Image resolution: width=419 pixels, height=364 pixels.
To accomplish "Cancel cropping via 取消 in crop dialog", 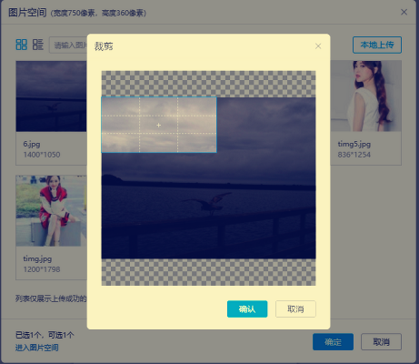I will [295, 308].
